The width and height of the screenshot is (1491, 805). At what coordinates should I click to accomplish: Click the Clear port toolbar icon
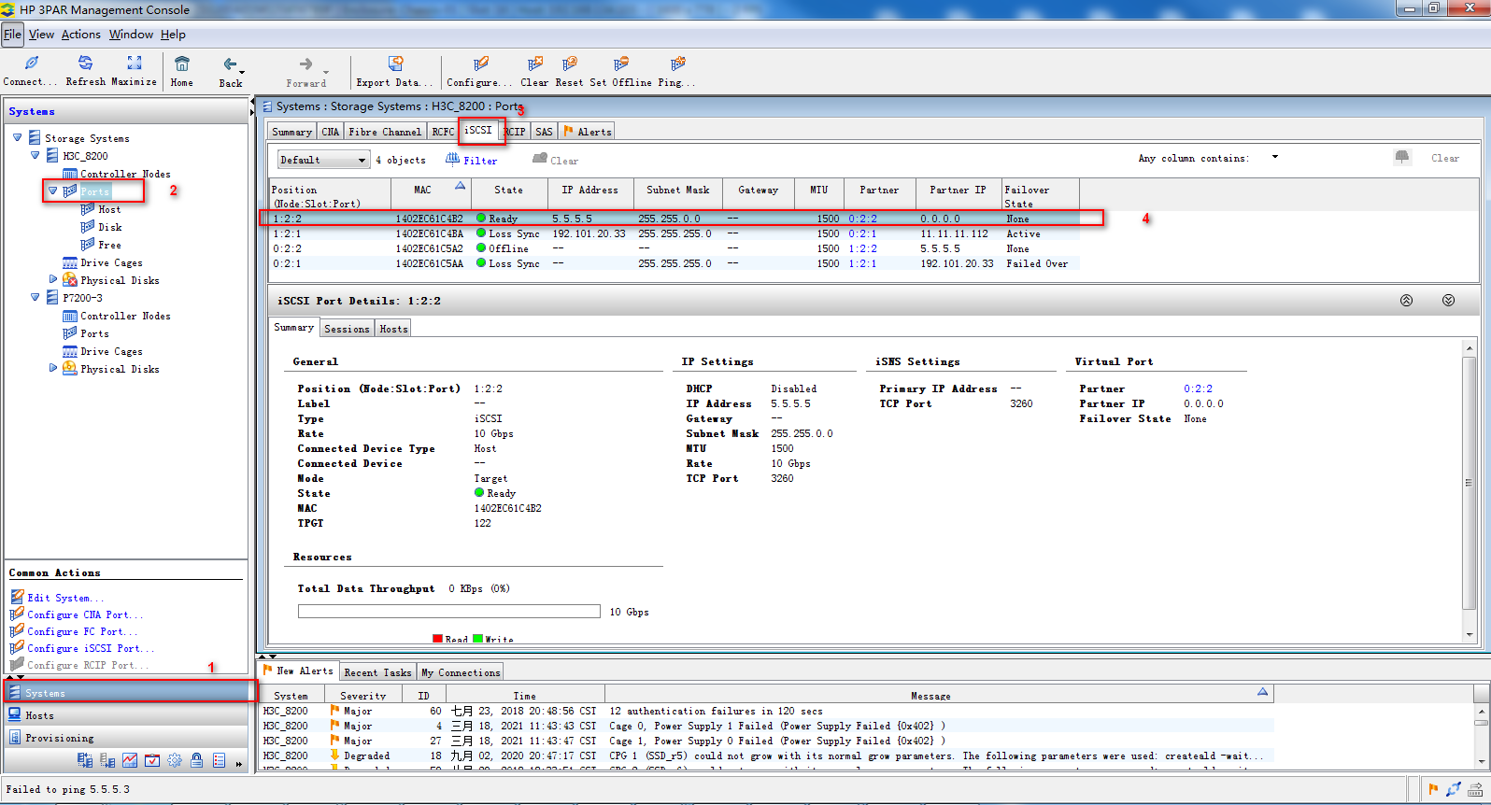tap(535, 64)
